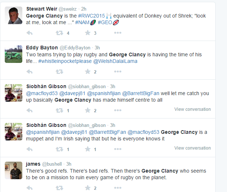Retweet Eddy Bayton's tweet
This screenshot has width=227, height=192.
(59, 72)
